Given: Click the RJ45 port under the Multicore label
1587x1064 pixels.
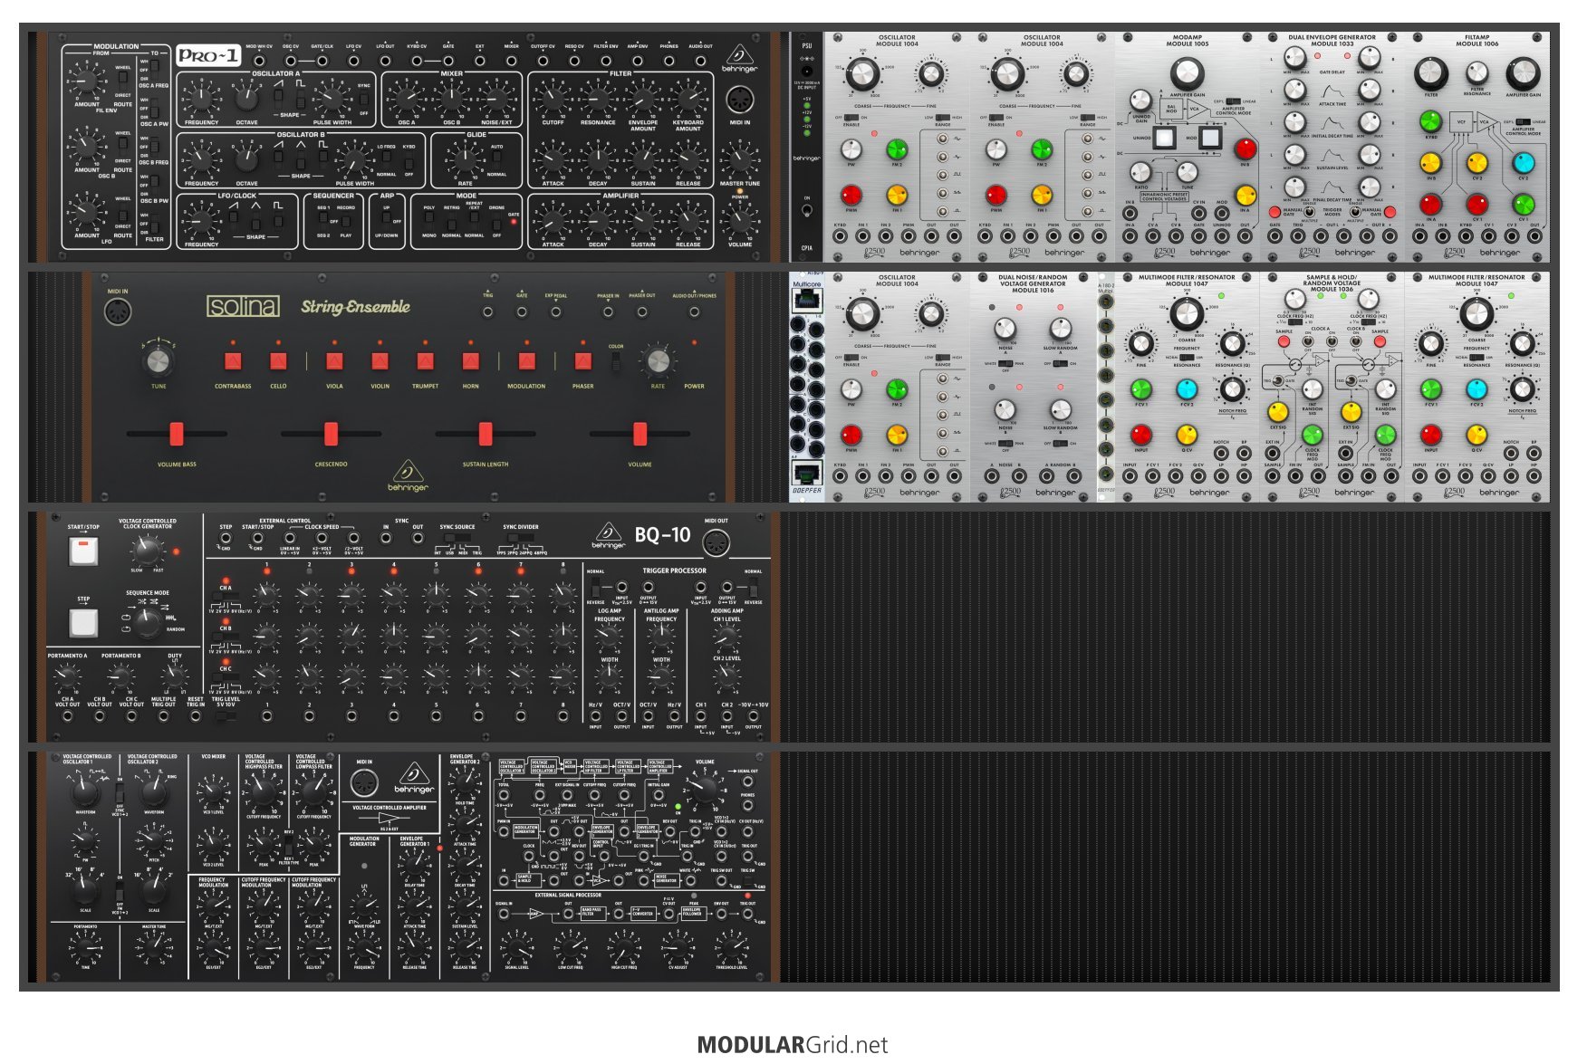Looking at the screenshot, I should (806, 302).
